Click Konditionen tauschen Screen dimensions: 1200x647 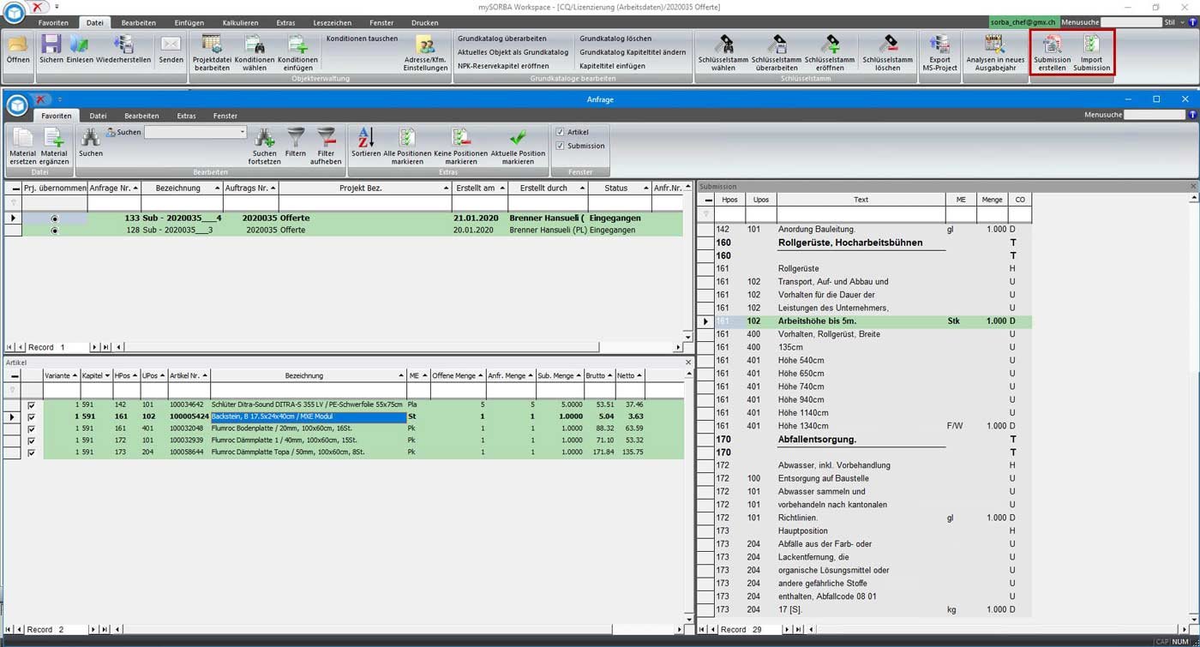[x=362, y=39]
